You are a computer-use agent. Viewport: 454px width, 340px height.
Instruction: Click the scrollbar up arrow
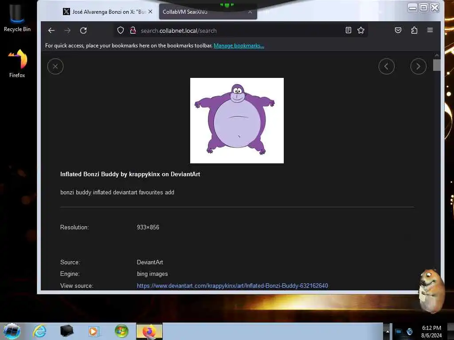[437, 55]
